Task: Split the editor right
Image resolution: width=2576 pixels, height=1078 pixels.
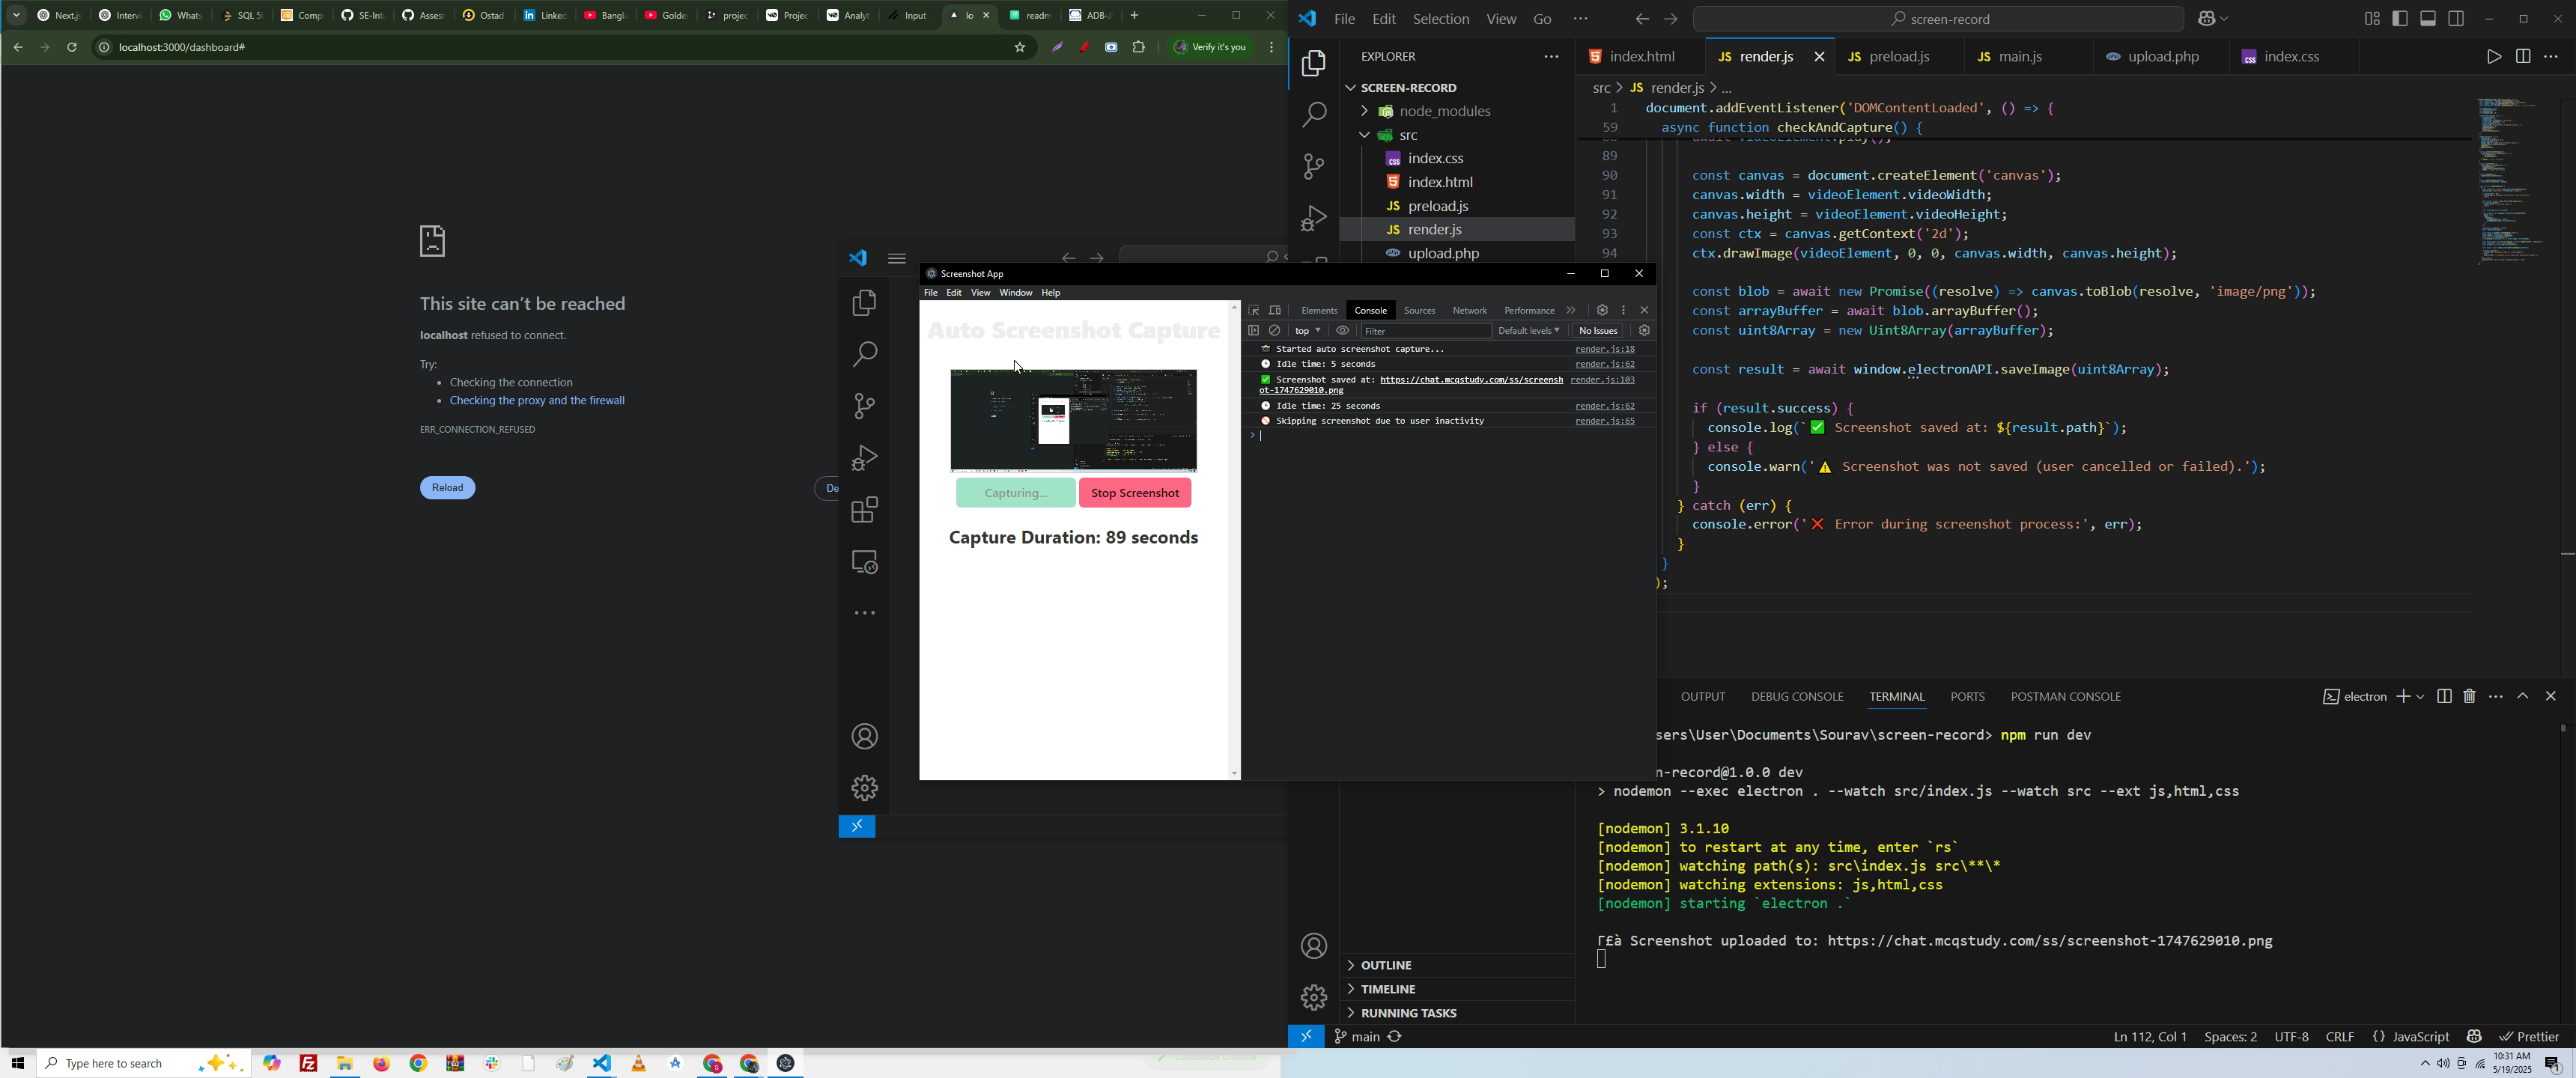Action: (x=2522, y=57)
